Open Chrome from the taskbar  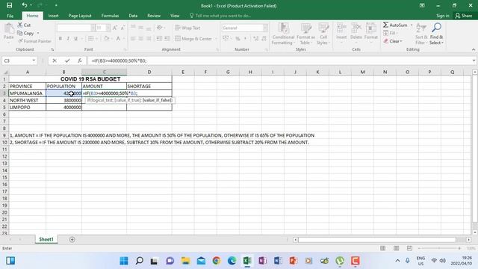[216, 261]
